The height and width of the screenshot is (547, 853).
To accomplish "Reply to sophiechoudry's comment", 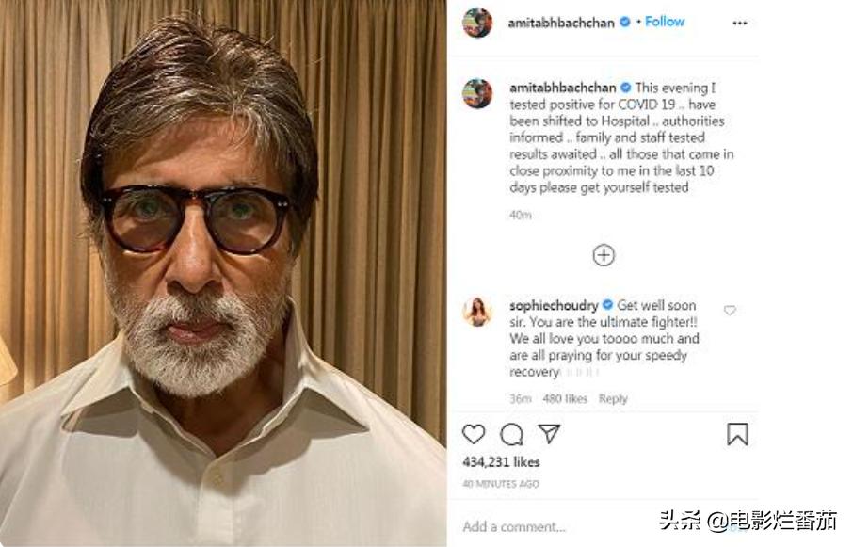I will click(613, 399).
